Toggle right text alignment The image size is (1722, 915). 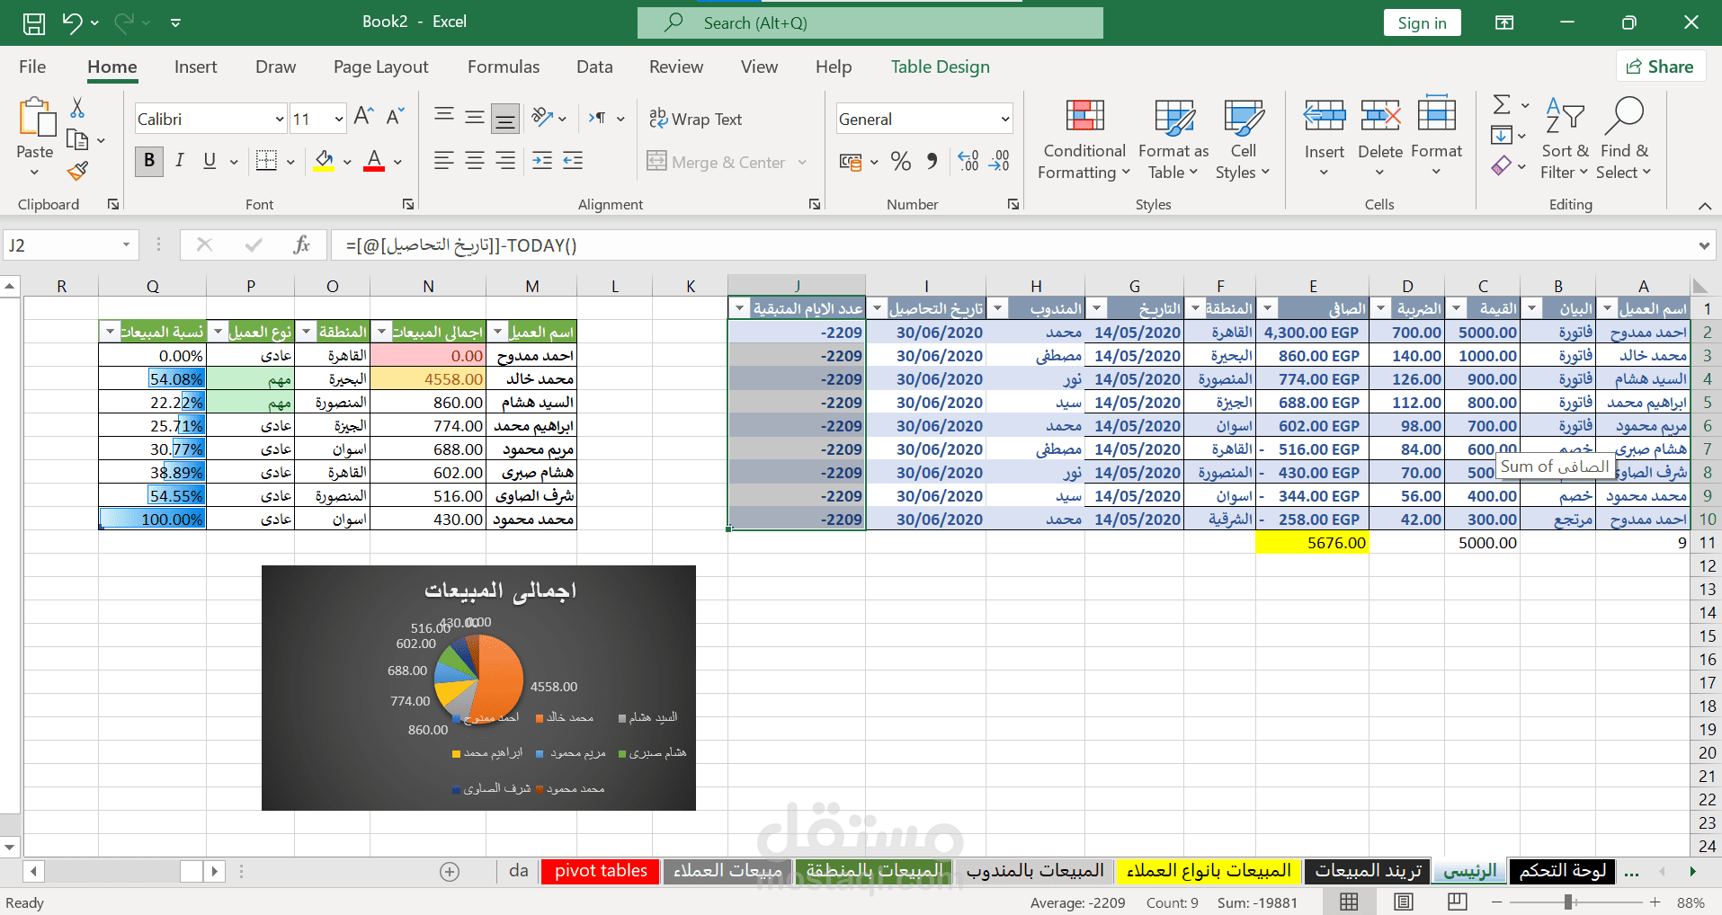click(x=505, y=161)
